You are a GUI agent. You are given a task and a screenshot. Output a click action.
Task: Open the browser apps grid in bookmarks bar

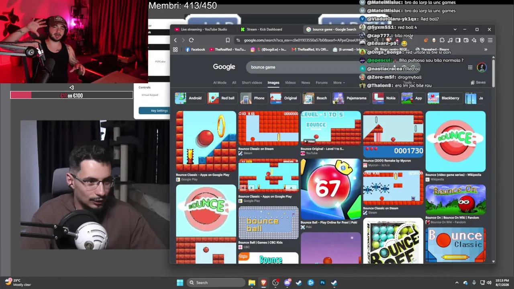175,49
